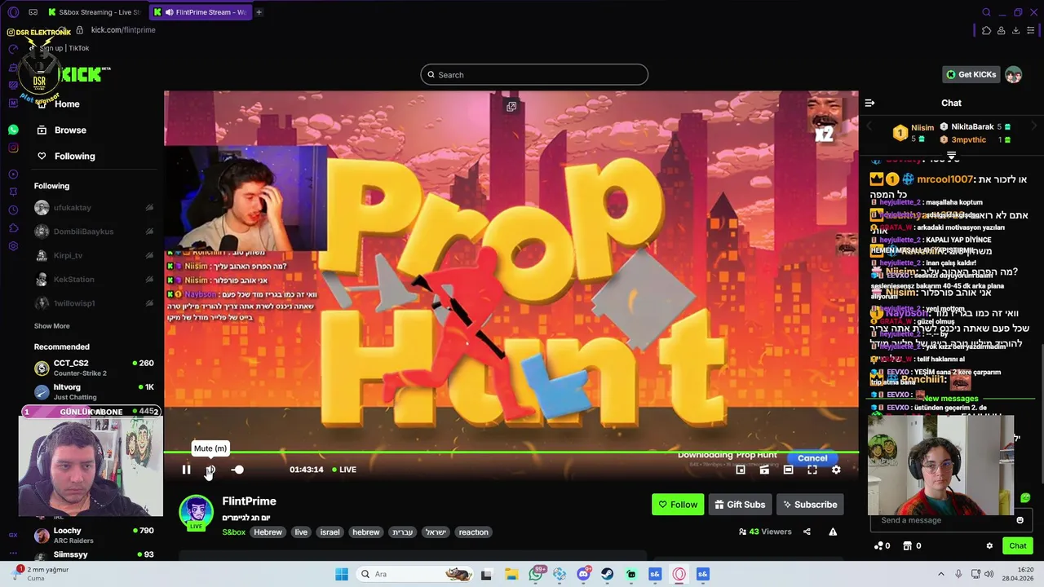The image size is (1044, 587).
Task: Open followed channel ufukaktay
Action: [94, 208]
